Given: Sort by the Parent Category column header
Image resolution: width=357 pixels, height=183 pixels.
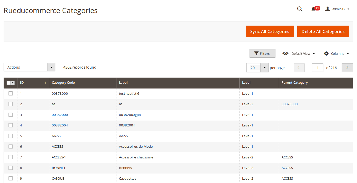Looking at the screenshot, I should (316, 83).
